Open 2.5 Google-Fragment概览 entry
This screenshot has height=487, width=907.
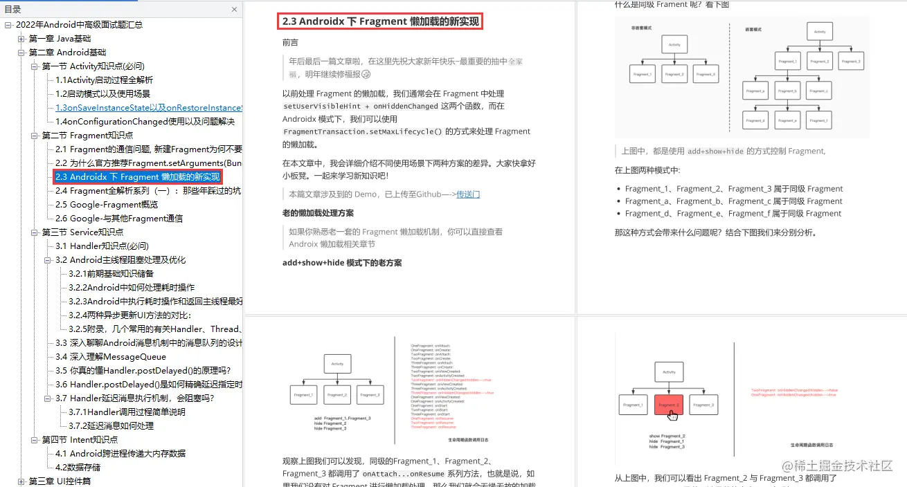pos(107,205)
